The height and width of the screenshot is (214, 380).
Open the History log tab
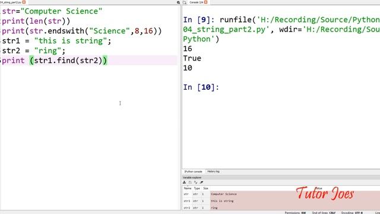point(213,172)
